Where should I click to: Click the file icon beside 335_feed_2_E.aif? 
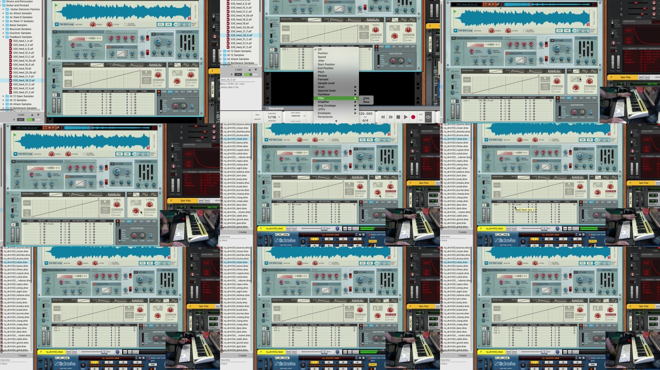pyautogui.click(x=11, y=45)
